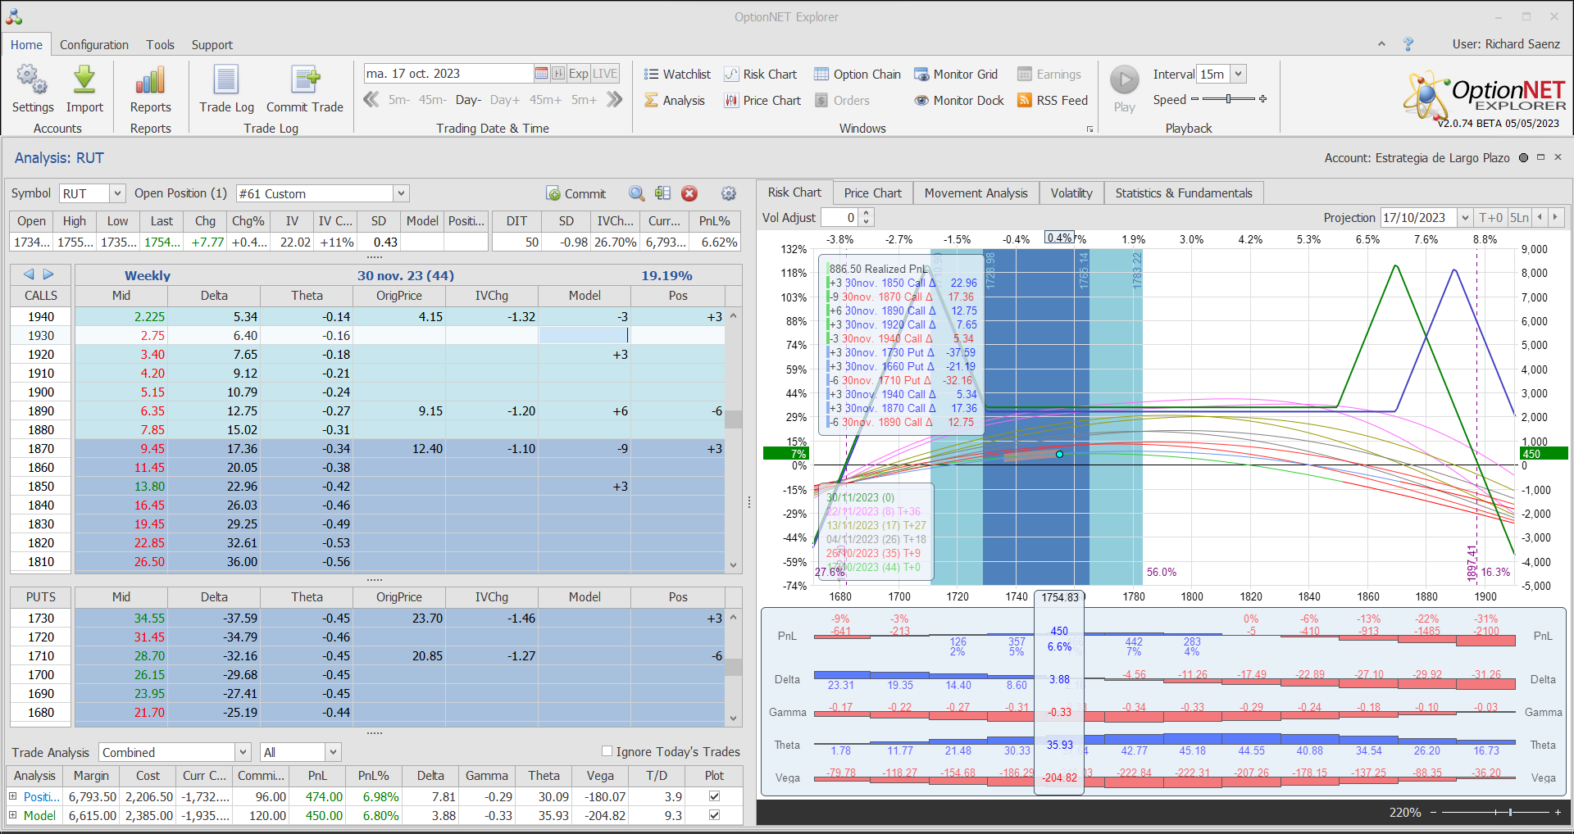The height and width of the screenshot is (834, 1574).
Task: Expand the RUT symbol dropdown
Action: 117,193
